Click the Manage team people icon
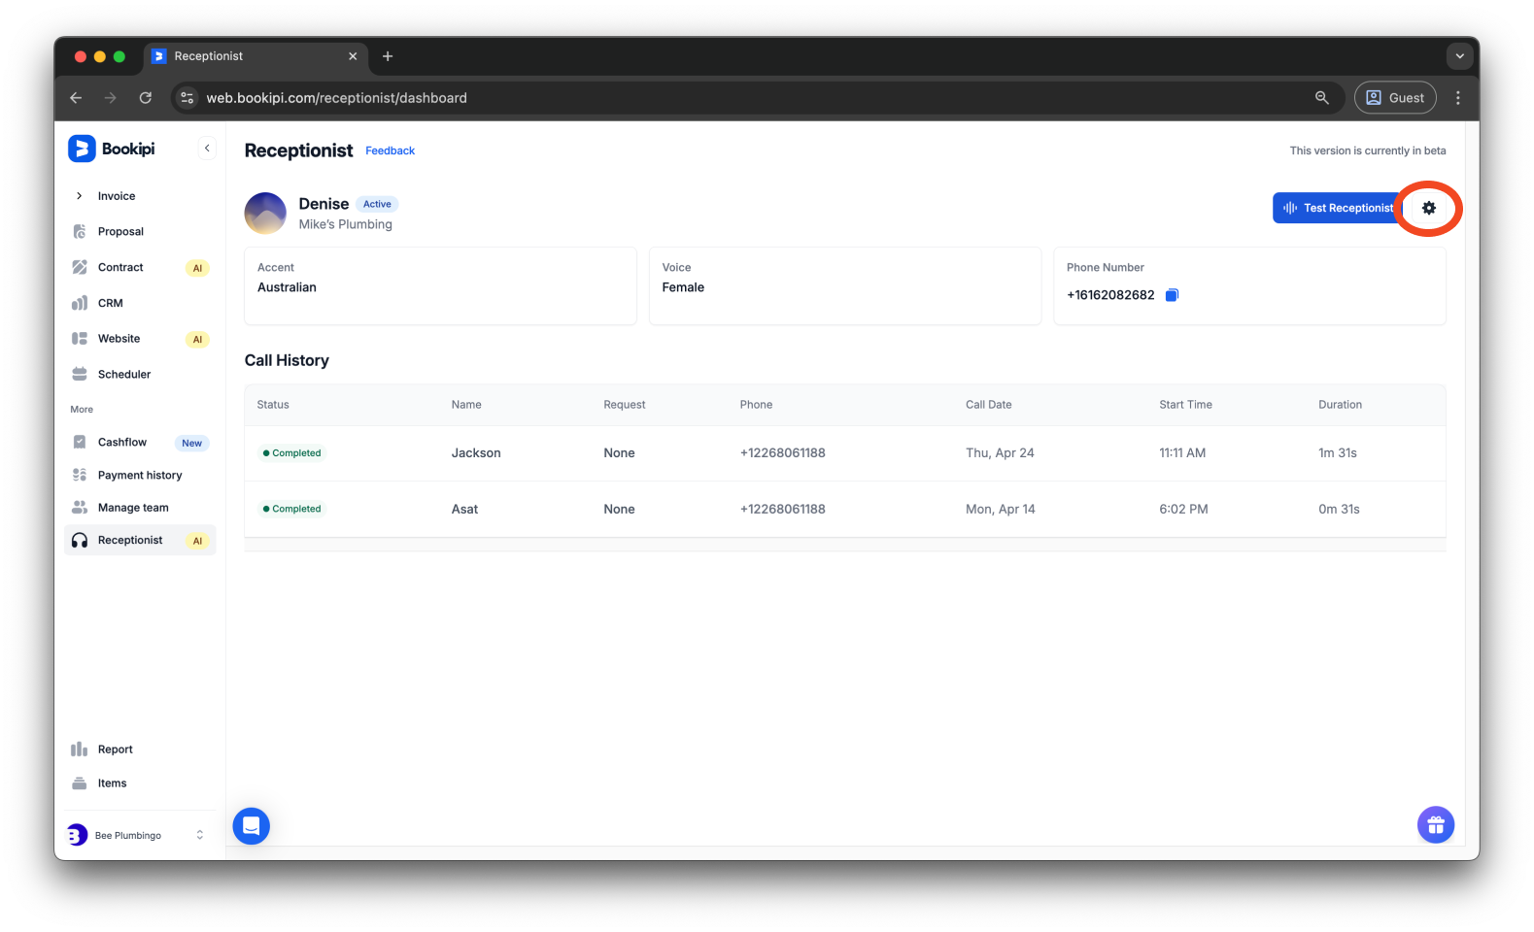This screenshot has width=1534, height=932. [80, 508]
